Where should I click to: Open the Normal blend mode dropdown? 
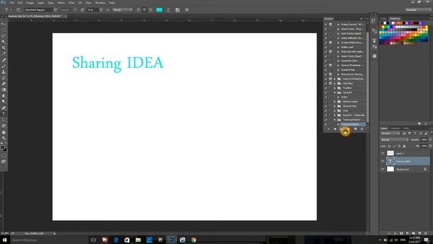394,140
